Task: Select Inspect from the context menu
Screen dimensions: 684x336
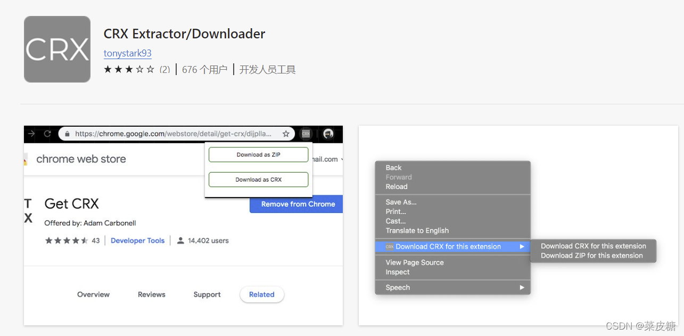Action: [397, 272]
